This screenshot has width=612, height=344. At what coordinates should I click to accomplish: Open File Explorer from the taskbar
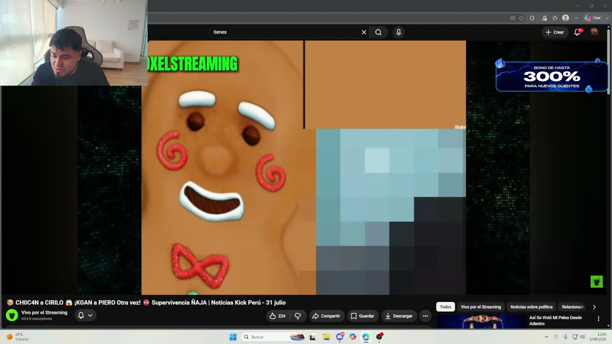click(326, 337)
